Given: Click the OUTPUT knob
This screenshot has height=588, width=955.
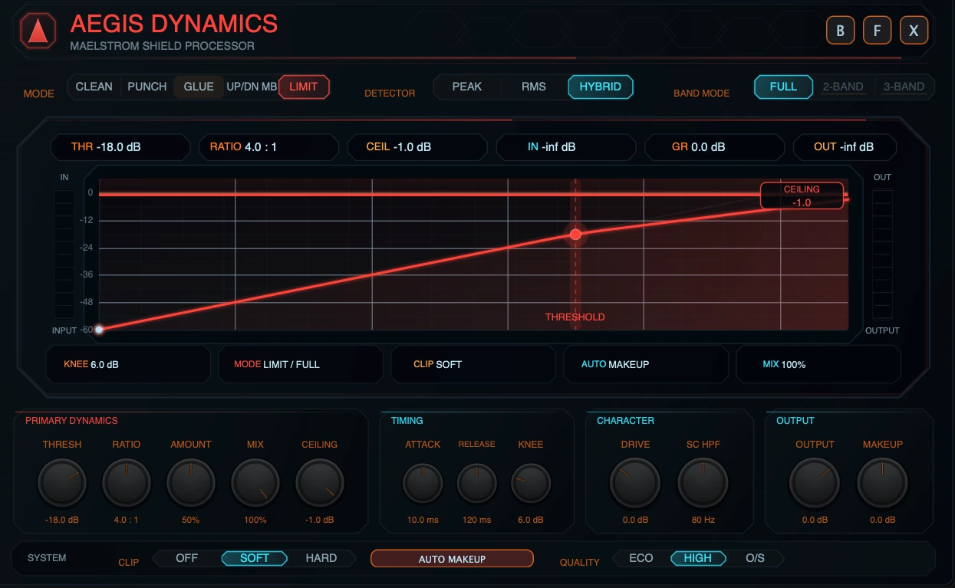Looking at the screenshot, I should point(815,483).
